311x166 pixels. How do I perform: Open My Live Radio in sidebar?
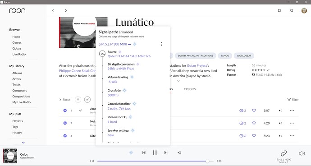pyautogui.click(x=22, y=102)
